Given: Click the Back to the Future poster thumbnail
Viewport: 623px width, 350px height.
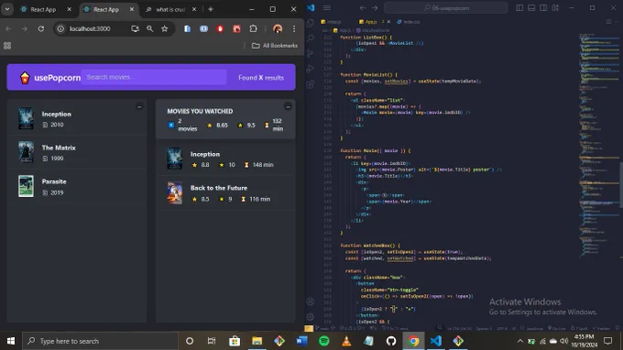Looking at the screenshot, I should pyautogui.click(x=174, y=193).
